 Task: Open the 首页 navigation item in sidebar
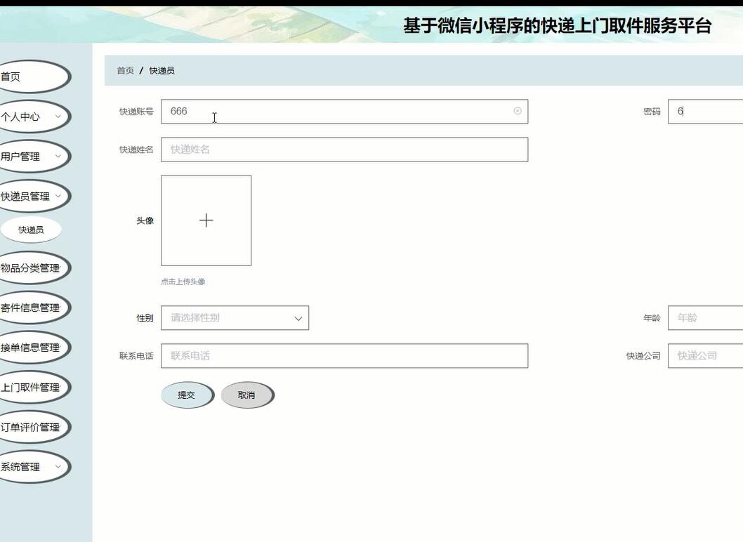(21, 76)
